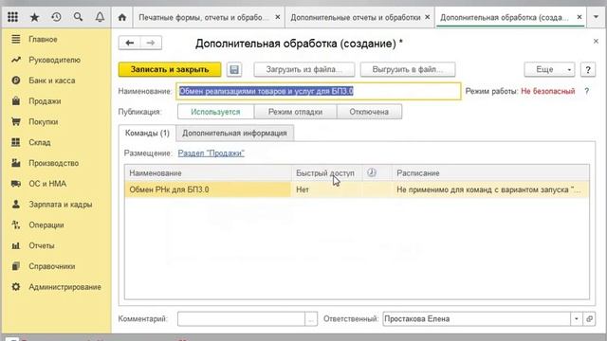Save using the floppy disk icon
Viewport: 607px width, 341px height.
coord(234,69)
